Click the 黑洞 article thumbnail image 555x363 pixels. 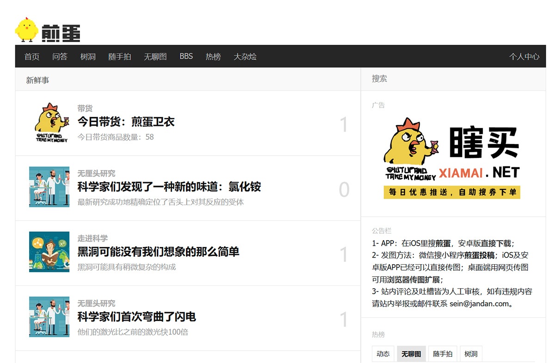[49, 252]
